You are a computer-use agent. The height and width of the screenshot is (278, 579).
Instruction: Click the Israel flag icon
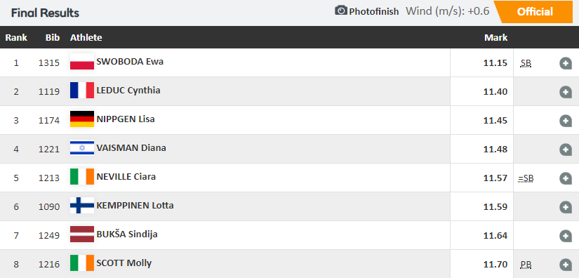82,148
